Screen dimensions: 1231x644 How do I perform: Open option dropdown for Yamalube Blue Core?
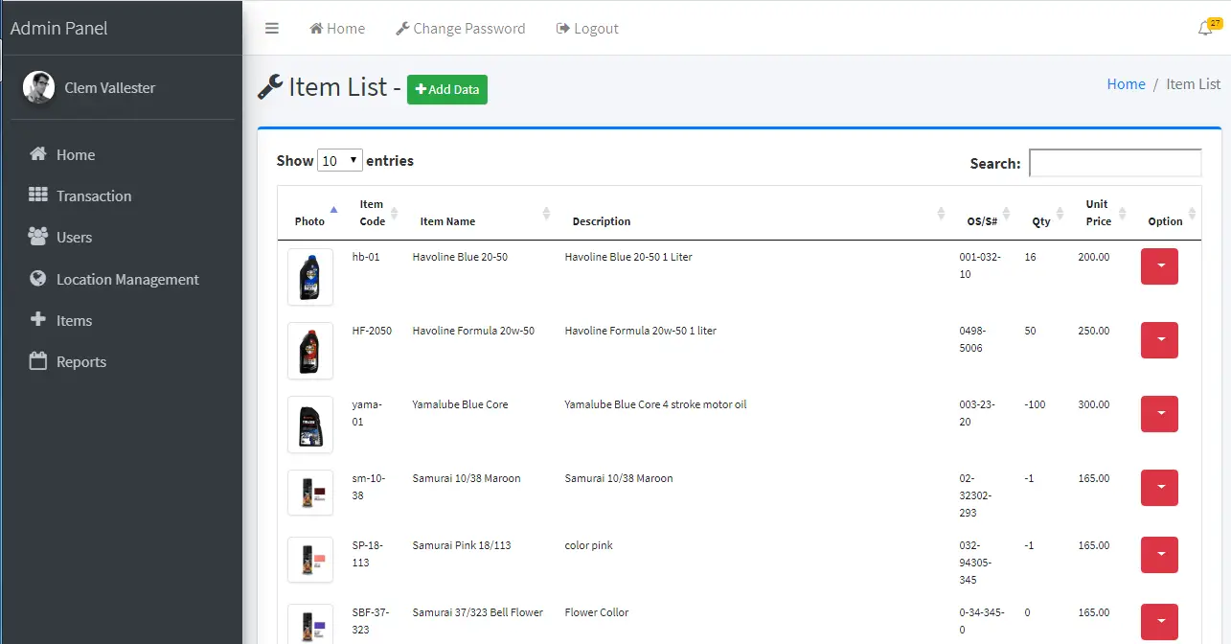1159,414
